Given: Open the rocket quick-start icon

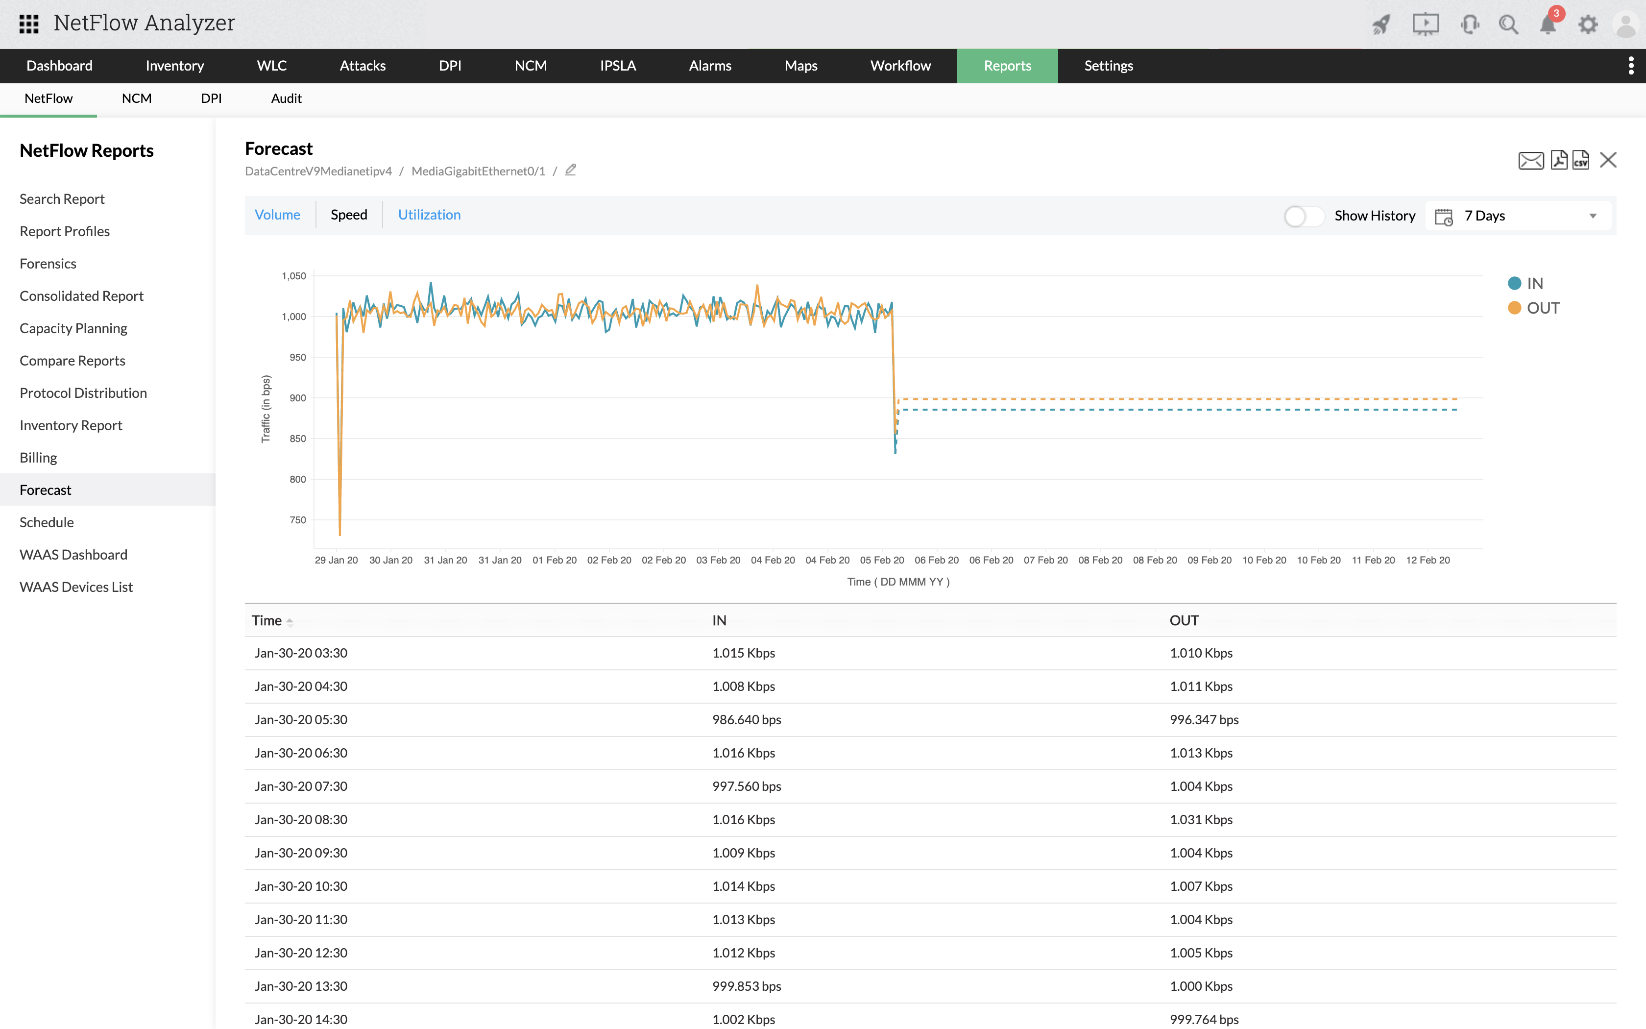Looking at the screenshot, I should (x=1381, y=25).
